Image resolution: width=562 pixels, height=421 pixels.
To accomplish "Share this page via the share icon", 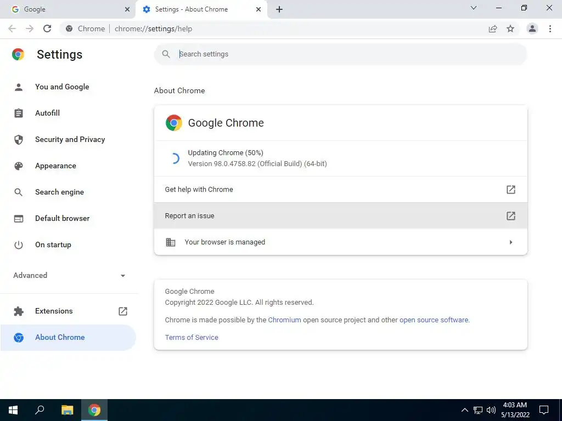I will click(493, 29).
